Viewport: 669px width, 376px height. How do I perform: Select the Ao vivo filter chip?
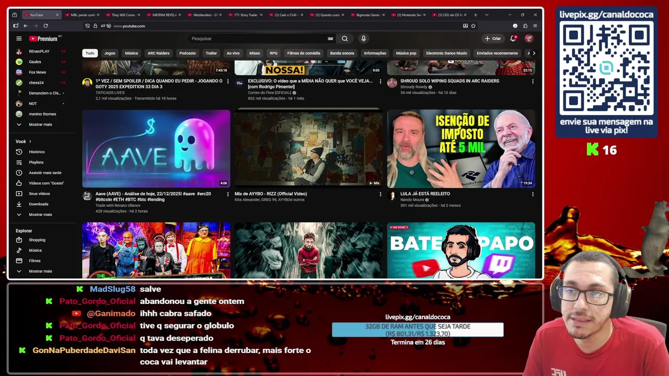233,53
